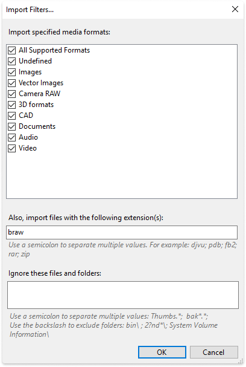Uncheck the Camera RAW checkbox

(12, 94)
